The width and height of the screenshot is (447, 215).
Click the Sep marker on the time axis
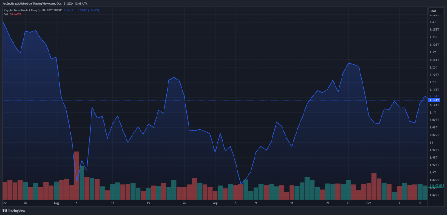click(x=215, y=203)
